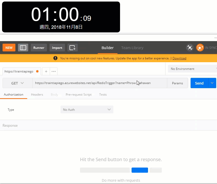This screenshot has height=184, width=217.
Task: Open the GET method dropdown
Action: (x=17, y=83)
